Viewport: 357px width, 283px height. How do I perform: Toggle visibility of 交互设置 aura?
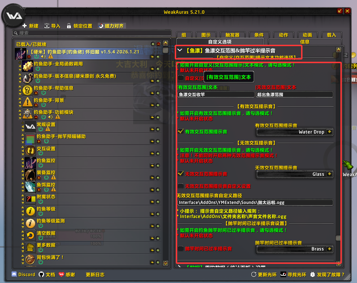click(158, 153)
